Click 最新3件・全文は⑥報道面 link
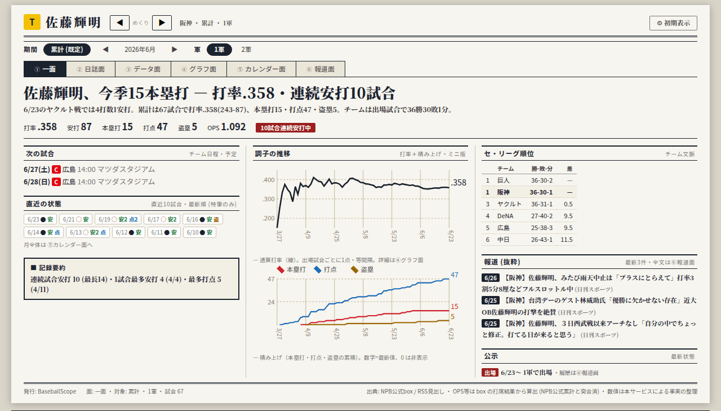This screenshot has width=721, height=411. tap(660, 263)
